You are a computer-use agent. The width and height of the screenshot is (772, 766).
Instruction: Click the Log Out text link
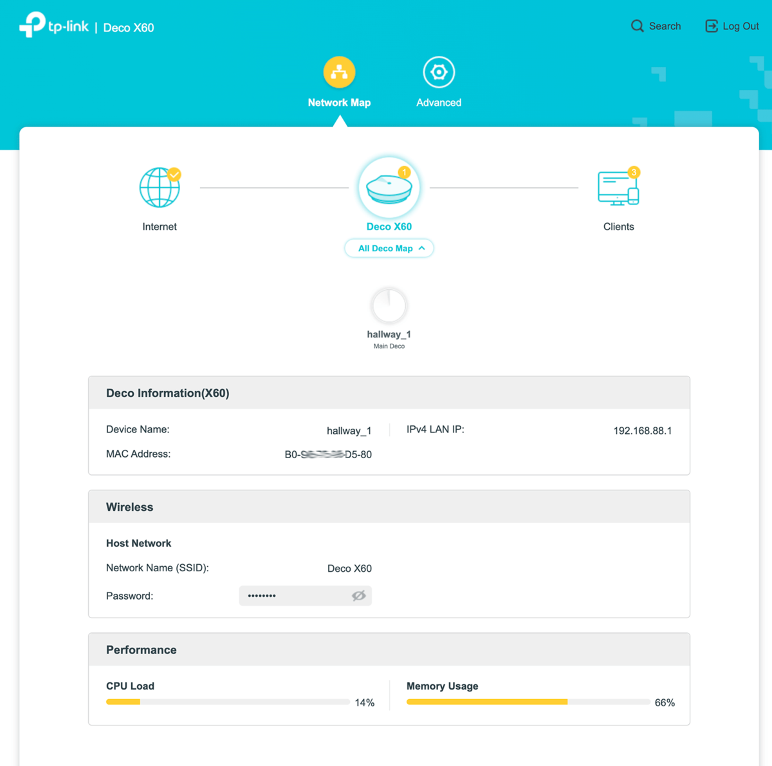pos(740,26)
